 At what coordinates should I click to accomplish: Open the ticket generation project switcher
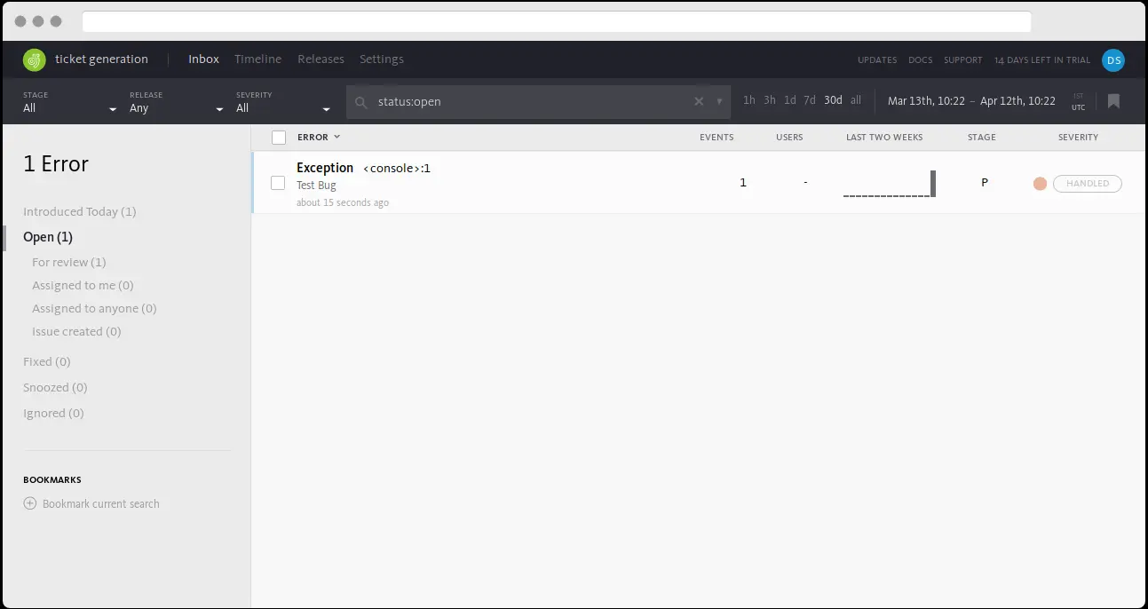[101, 59]
